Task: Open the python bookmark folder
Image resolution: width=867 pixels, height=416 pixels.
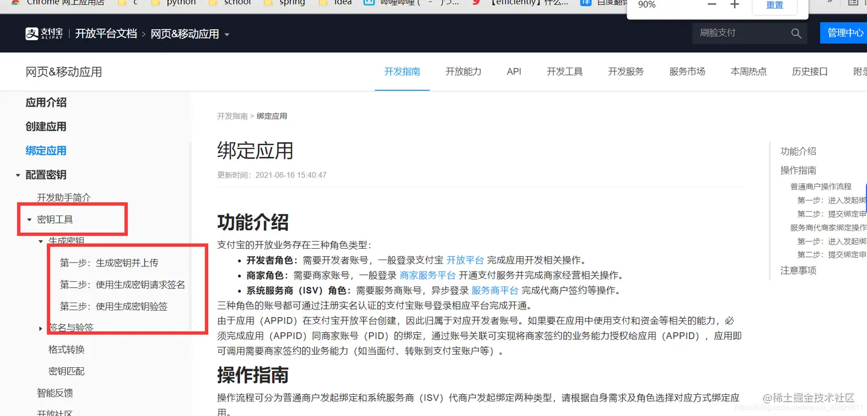Action: point(175,2)
